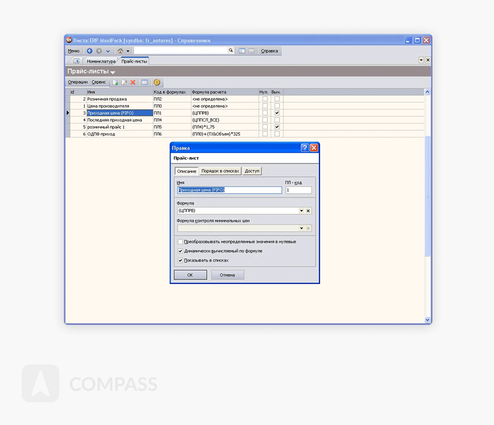This screenshot has height=425, width=494.
Task: Click the ПЛ - код input field
Action: click(298, 190)
